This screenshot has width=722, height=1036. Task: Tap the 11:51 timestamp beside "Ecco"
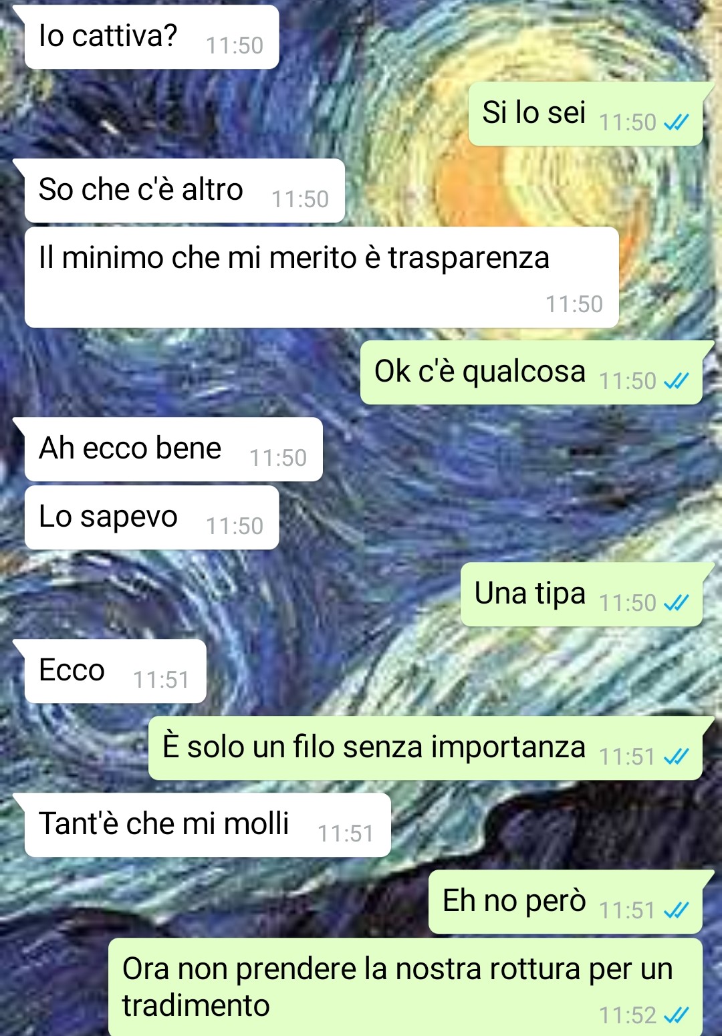(x=161, y=680)
